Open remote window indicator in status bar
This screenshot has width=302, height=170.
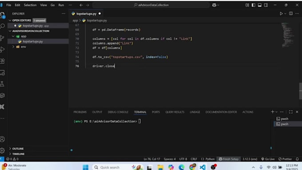pos(2,159)
